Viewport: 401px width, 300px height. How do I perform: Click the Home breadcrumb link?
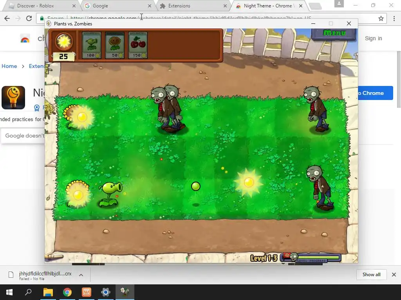click(x=9, y=66)
